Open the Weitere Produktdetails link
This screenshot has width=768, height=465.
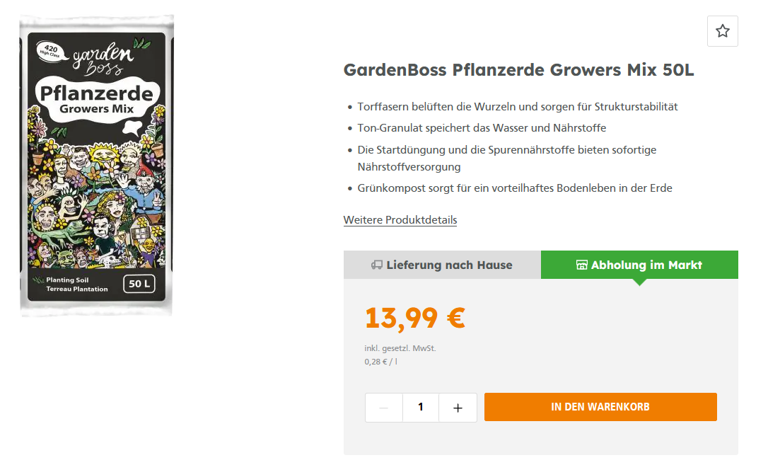[400, 219]
